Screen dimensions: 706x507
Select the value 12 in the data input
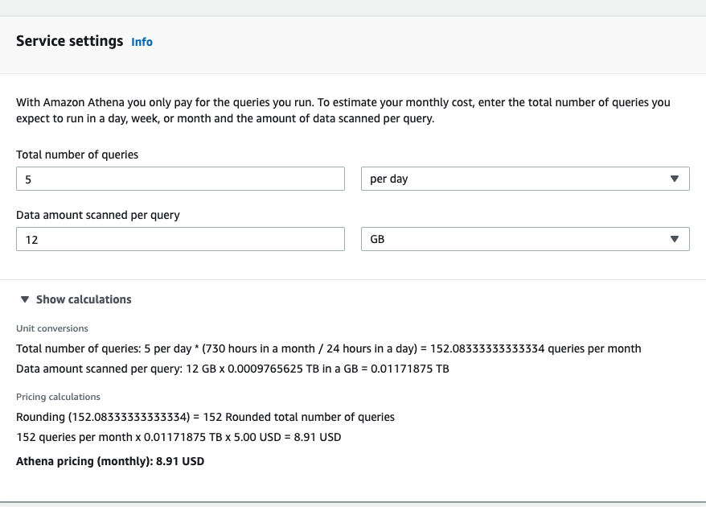coord(29,239)
